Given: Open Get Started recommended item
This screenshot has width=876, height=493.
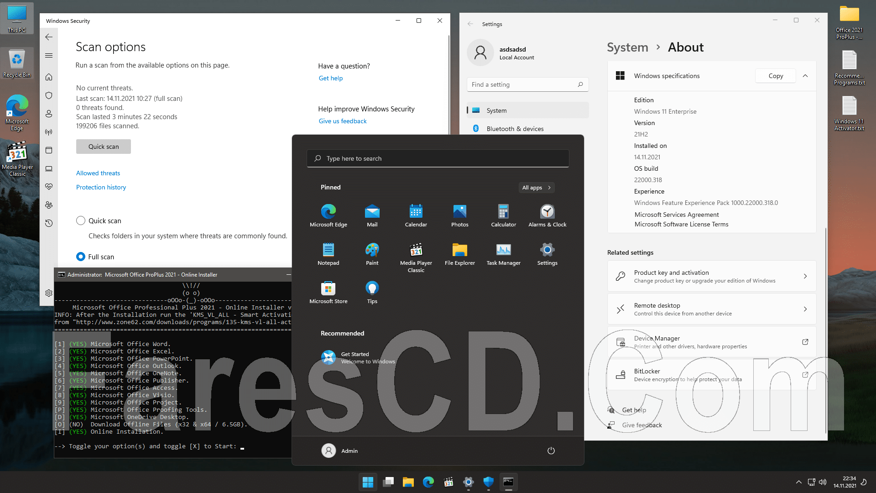Looking at the screenshot, I should click(x=358, y=357).
